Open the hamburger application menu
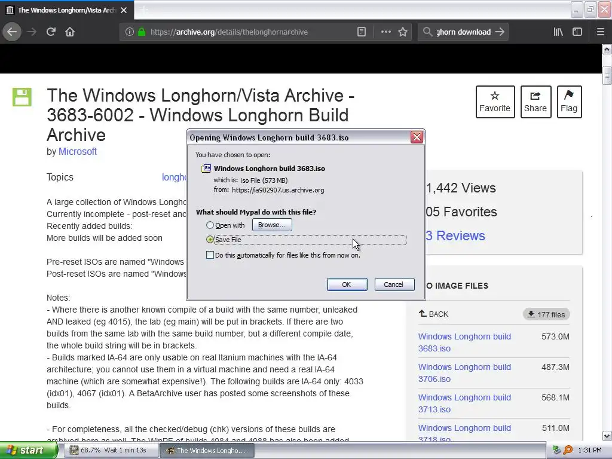Viewport: 612px width, 459px height. [600, 32]
